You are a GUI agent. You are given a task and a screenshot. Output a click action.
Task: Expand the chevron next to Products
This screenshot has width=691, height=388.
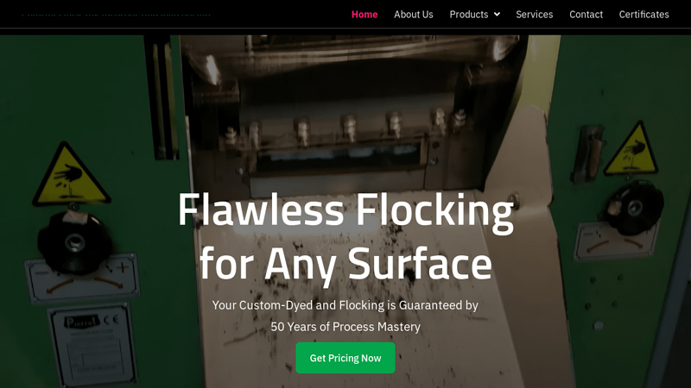497,15
